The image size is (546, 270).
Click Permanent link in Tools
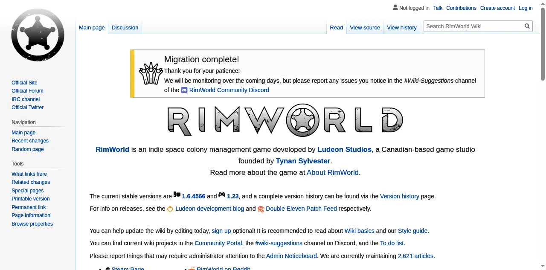[x=29, y=207]
